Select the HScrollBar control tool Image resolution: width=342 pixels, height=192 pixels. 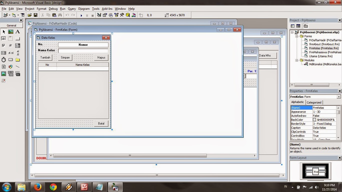[11, 53]
